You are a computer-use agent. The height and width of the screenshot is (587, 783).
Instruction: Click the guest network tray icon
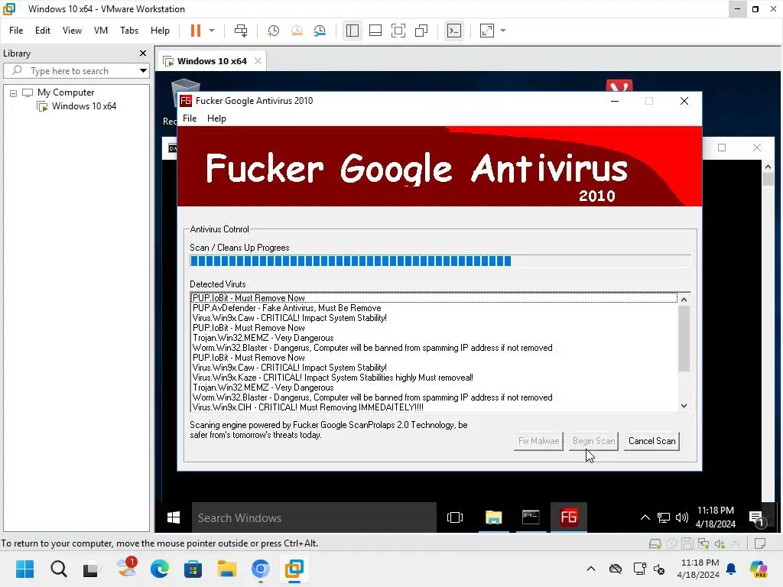click(x=664, y=517)
